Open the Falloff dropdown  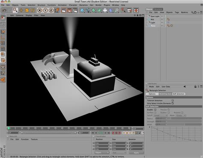coord(160,115)
